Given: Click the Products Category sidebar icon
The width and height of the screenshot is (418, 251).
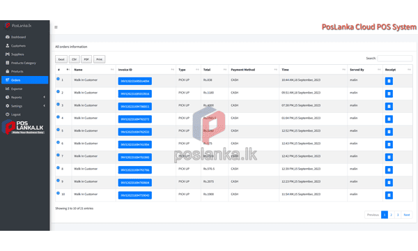Looking at the screenshot, I should [x=8, y=63].
